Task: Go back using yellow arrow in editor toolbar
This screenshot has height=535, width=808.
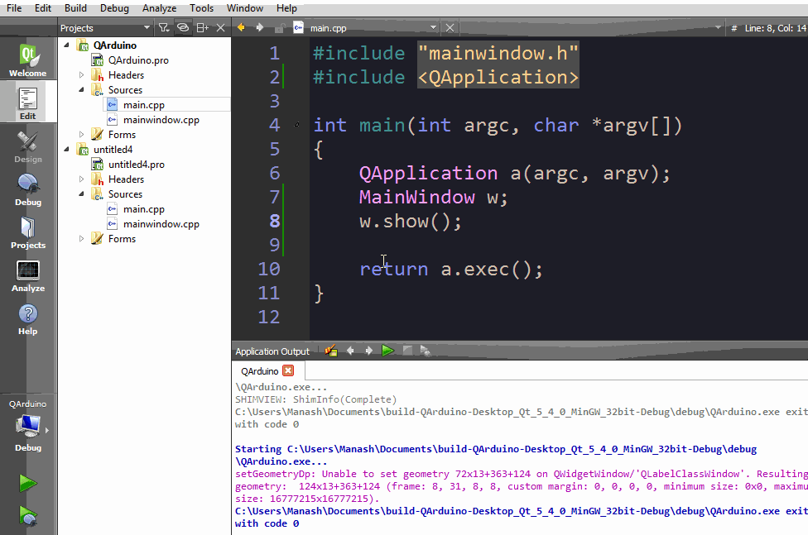Action: pyautogui.click(x=242, y=27)
